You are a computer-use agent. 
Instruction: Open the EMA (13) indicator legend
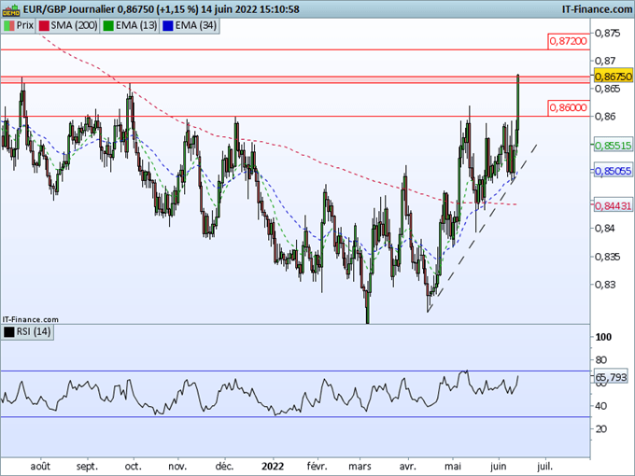click(x=130, y=25)
